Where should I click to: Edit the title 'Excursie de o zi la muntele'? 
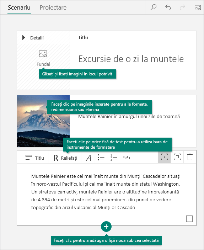(x=131, y=59)
